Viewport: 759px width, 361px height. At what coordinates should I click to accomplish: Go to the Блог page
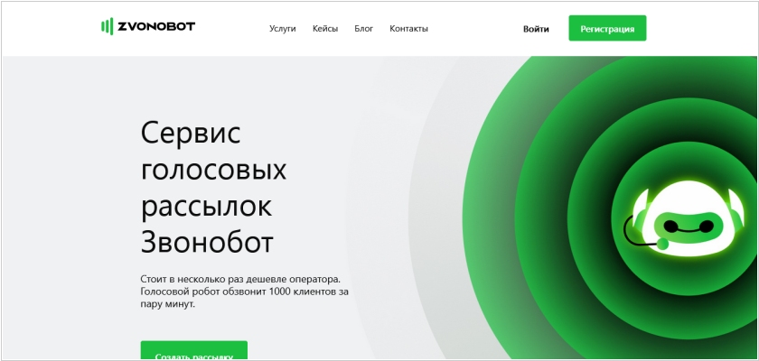point(363,29)
